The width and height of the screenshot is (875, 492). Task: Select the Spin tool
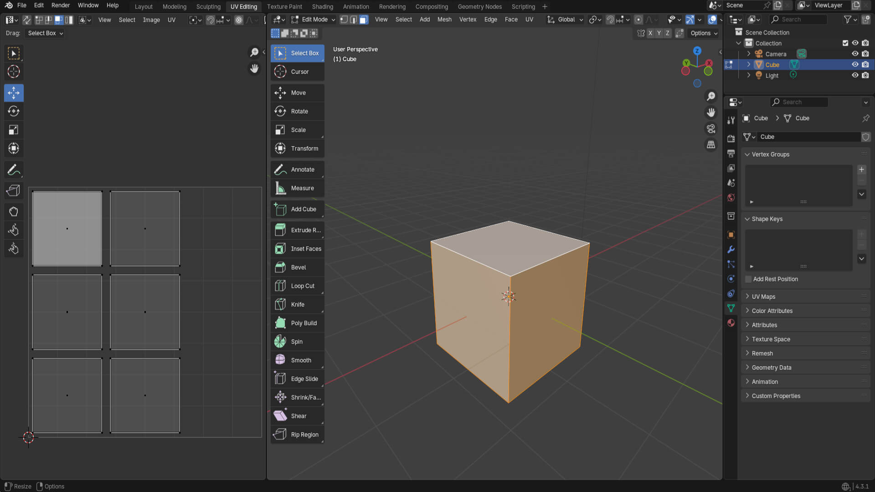tap(297, 341)
